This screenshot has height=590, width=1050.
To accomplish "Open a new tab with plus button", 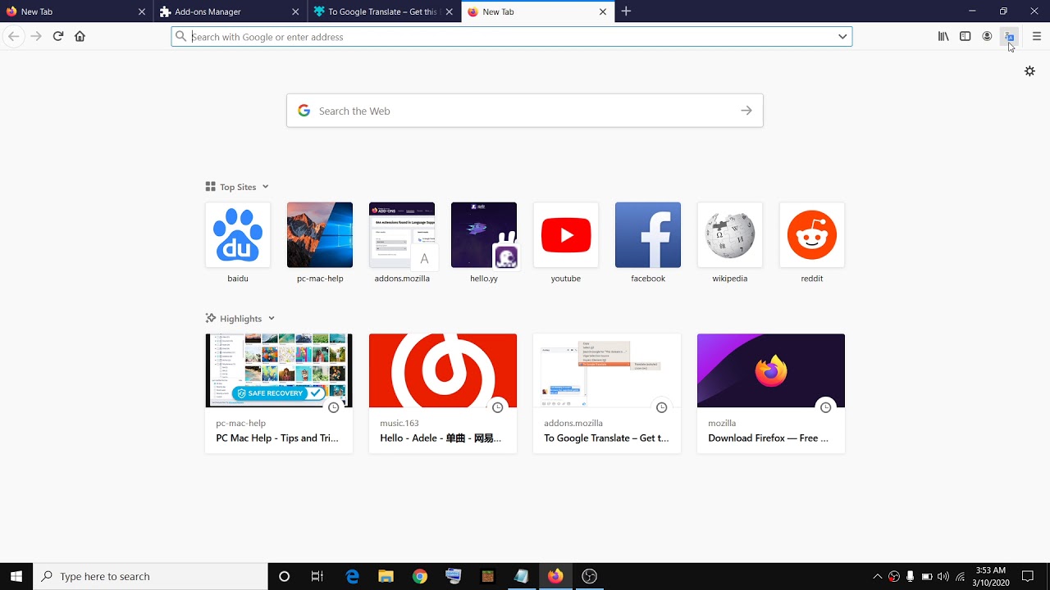I will coord(626,11).
